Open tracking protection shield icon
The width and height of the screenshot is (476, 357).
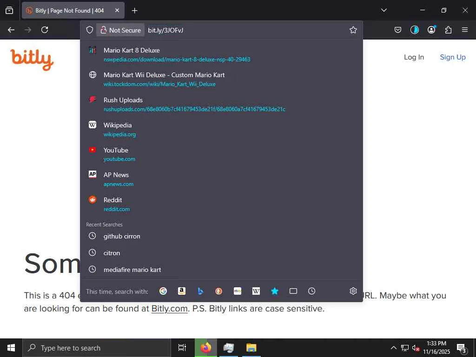[x=90, y=30]
